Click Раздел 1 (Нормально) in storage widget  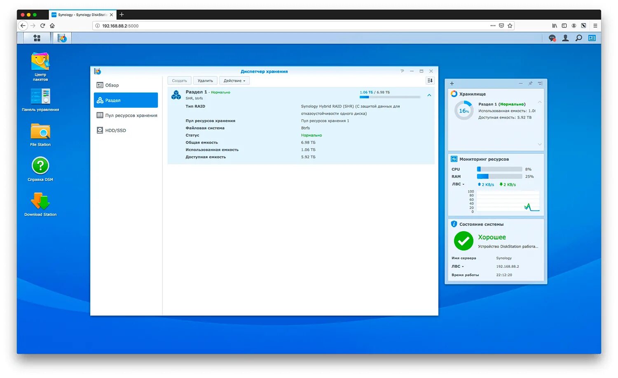[502, 104]
